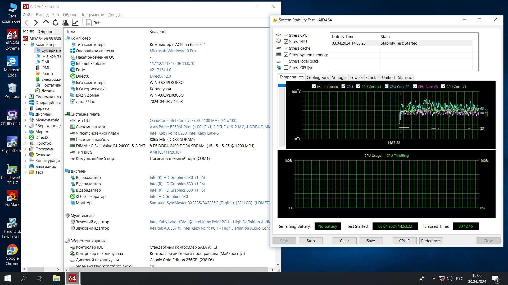Expand the Безпека tree node
Screen dimensions: 508x285
(x=25, y=155)
